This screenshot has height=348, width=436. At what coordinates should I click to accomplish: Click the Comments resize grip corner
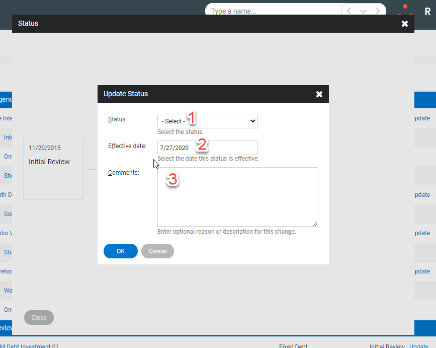[x=315, y=224]
